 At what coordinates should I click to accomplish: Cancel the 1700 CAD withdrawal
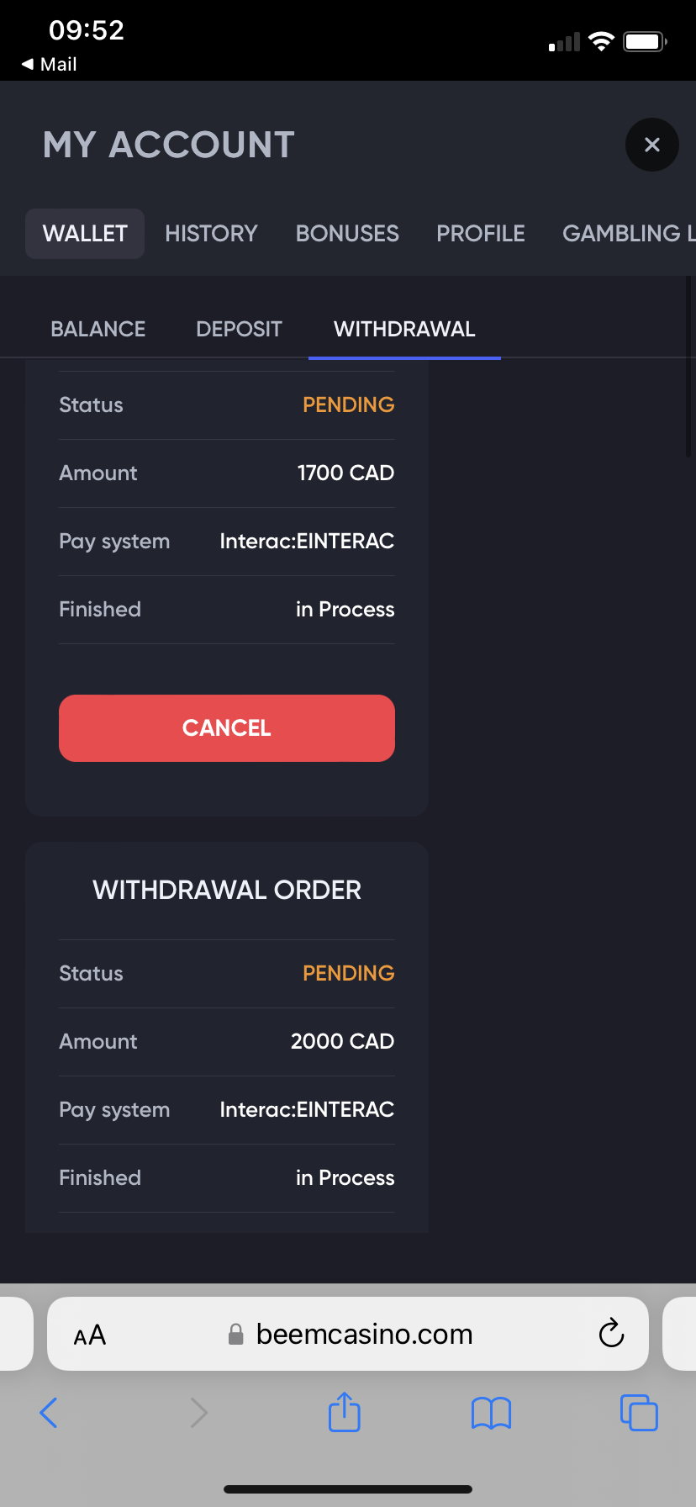click(227, 728)
